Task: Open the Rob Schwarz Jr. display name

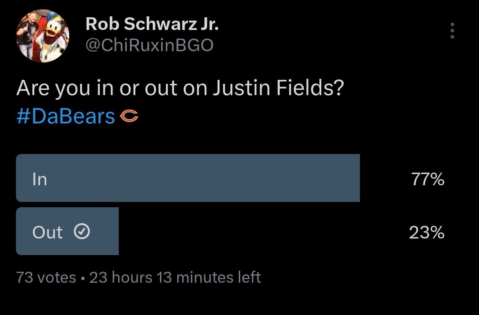Action: tap(152, 25)
